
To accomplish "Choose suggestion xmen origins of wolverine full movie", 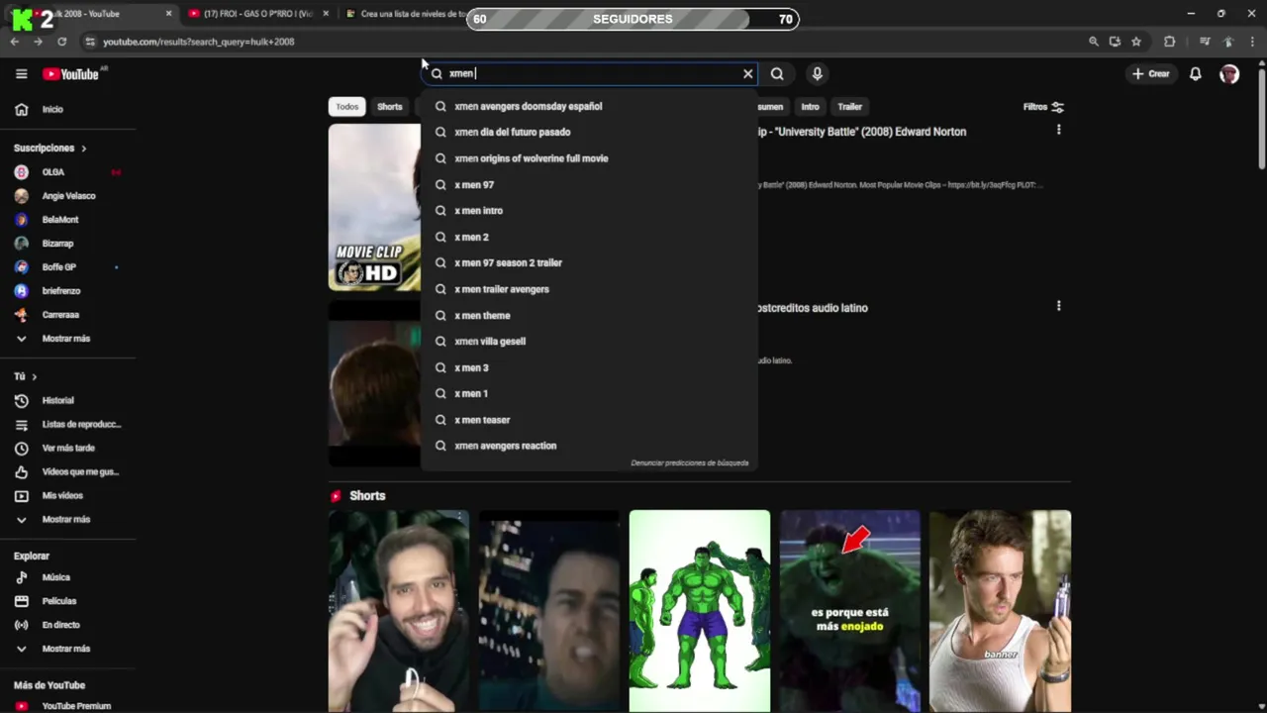I will [x=589, y=158].
